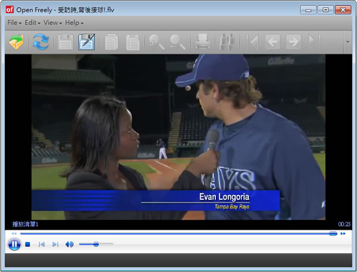Click the Next right arrow icon
357x272 pixels.
[x=293, y=42]
